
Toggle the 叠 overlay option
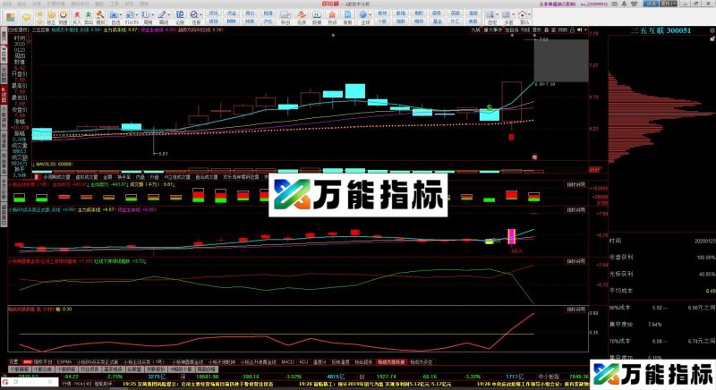click(546, 30)
